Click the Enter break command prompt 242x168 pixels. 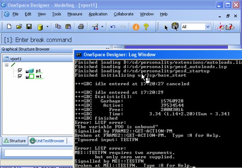(x=38, y=40)
